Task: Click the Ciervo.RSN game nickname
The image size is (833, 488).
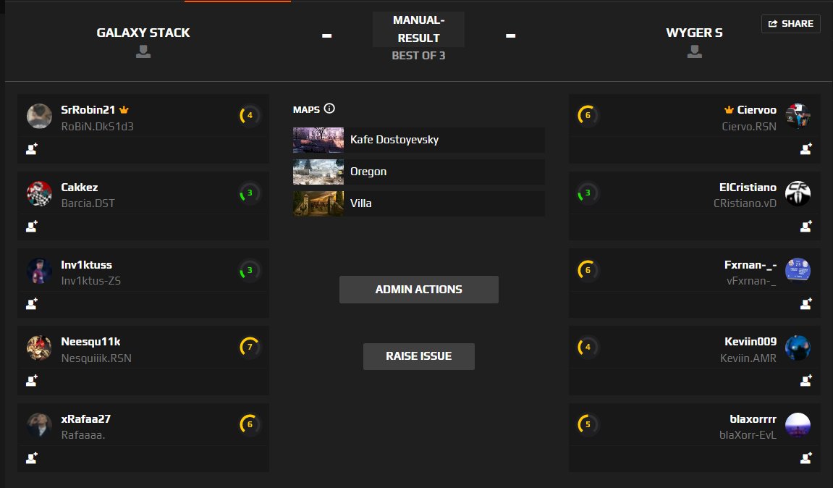Action: click(x=749, y=127)
